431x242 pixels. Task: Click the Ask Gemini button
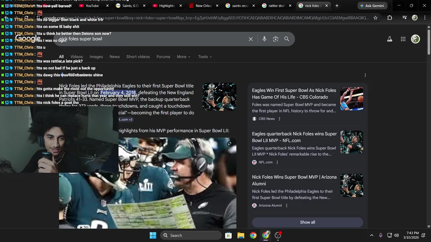point(372,6)
